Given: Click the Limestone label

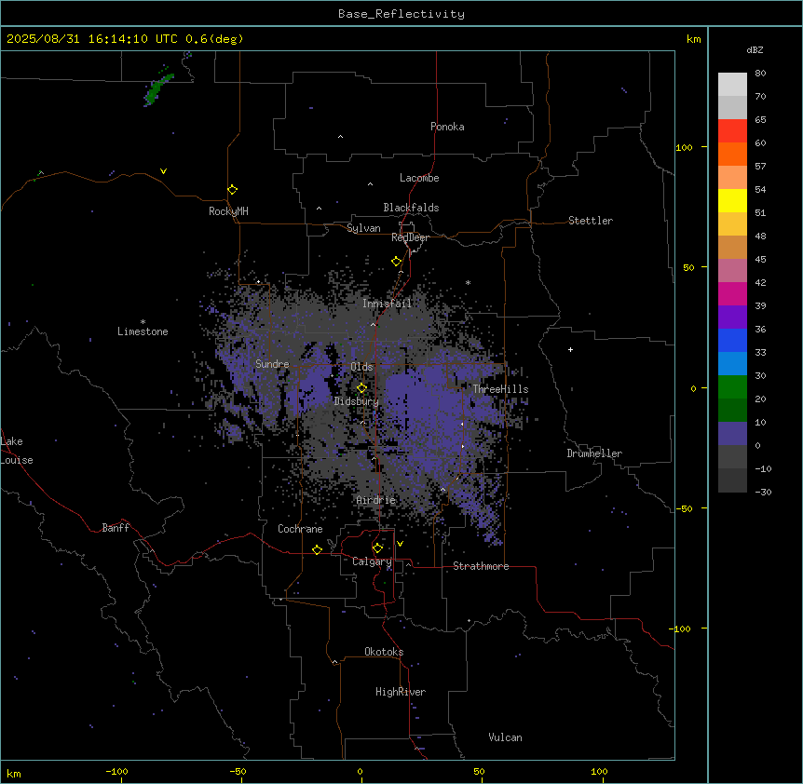Looking at the screenshot, I should pos(143,331).
